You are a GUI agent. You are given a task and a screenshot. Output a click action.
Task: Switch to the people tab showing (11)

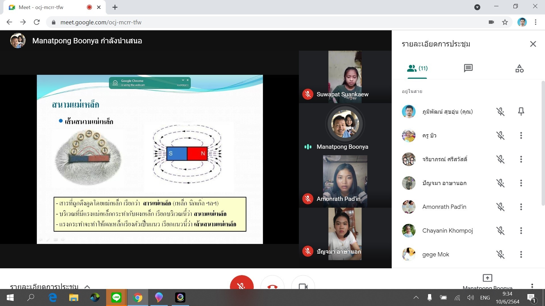(x=417, y=68)
